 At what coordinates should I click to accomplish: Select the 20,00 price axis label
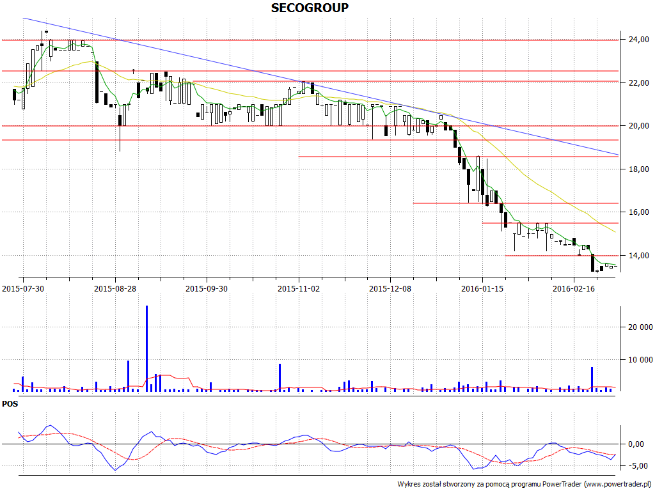pos(639,126)
